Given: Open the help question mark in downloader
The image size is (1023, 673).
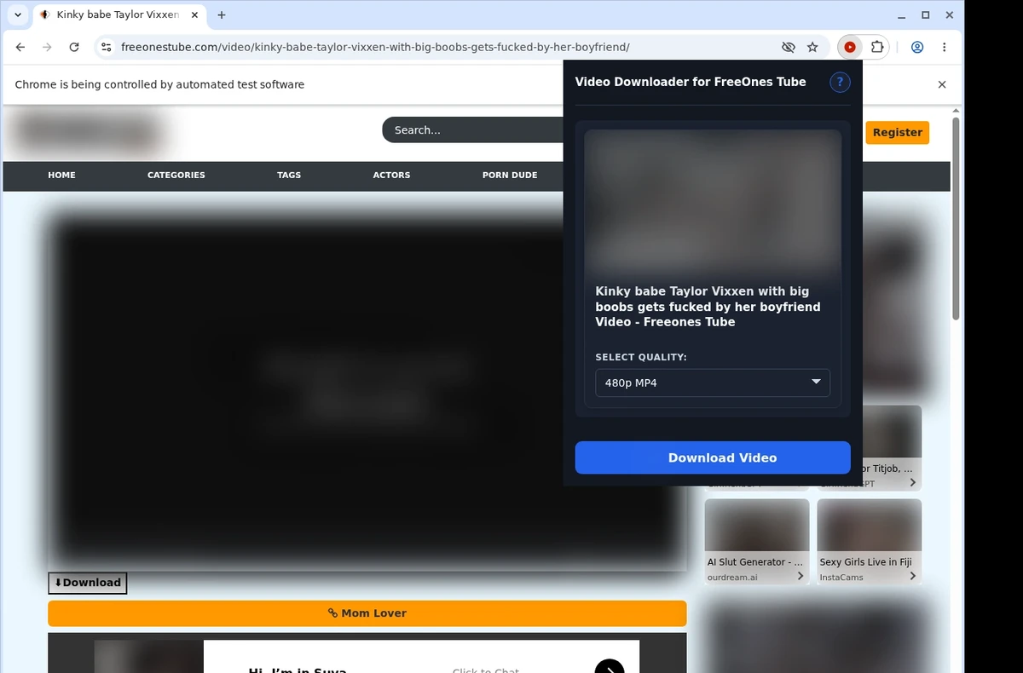Looking at the screenshot, I should [x=840, y=82].
